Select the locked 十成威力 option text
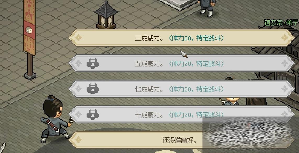This screenshot has height=153, width=299. pos(179,115)
